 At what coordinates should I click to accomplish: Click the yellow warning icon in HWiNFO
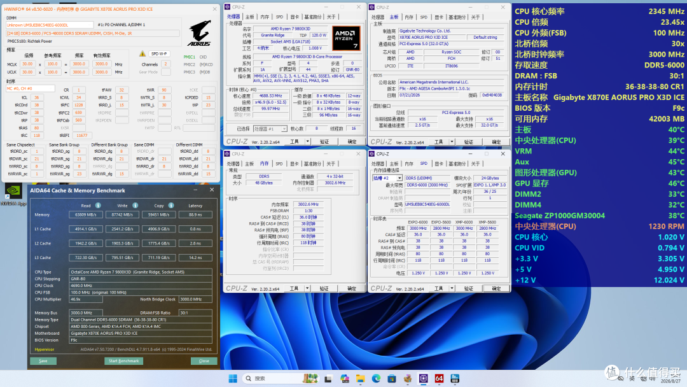(x=142, y=53)
